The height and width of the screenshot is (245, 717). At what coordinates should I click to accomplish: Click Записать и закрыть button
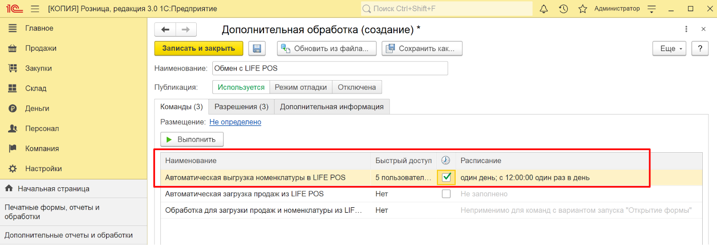199,48
